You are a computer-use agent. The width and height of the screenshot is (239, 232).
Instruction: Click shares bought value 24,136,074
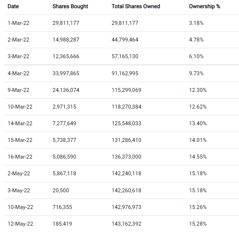66,90
